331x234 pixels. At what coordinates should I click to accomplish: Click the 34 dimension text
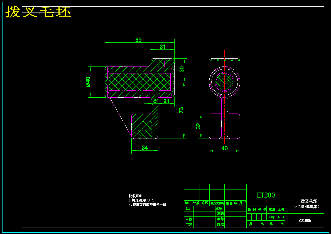[144, 148]
